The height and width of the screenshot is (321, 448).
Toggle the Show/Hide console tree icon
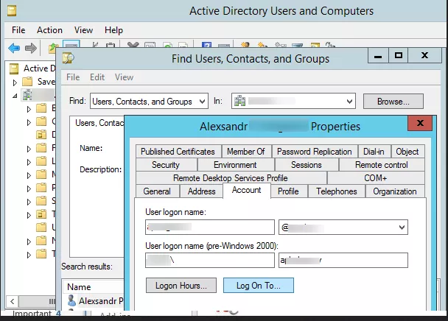click(71, 45)
